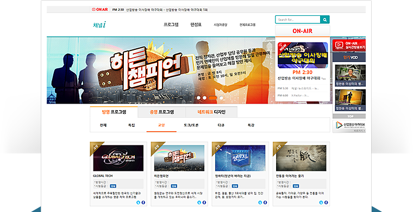Open the 전통을 이어가는 줄기 thumbnail

click(x=301, y=158)
